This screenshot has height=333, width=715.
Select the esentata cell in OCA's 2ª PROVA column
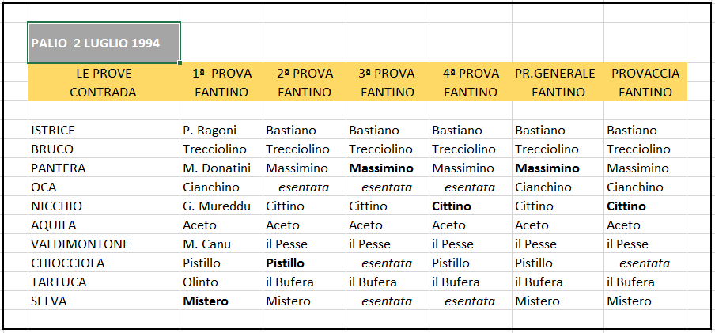305,187
